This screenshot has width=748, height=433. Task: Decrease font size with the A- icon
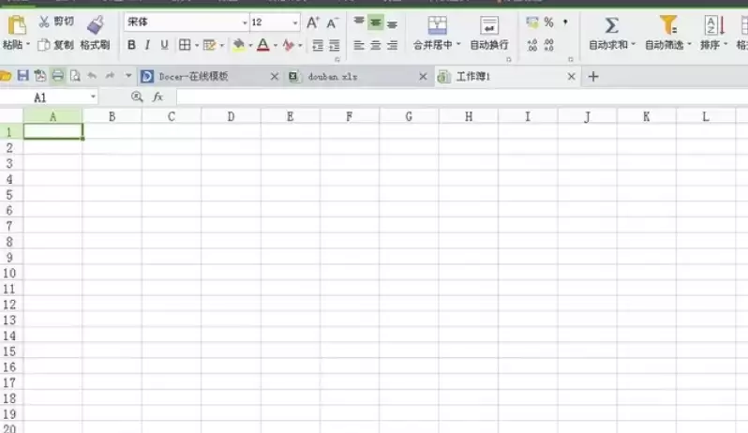pos(332,22)
